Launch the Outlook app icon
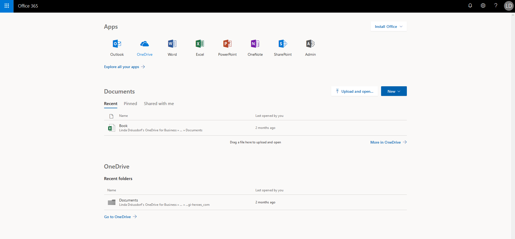515x239 pixels. [x=117, y=44]
